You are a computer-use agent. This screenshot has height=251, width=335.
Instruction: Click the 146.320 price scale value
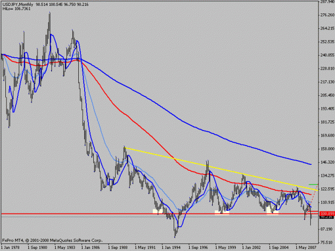pos(327,162)
